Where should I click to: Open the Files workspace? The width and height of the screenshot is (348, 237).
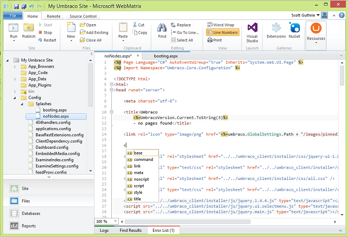[x=49, y=201]
